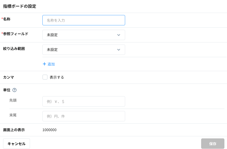The image size is (227, 149).
Task: Click the chevron arrow in 絞り込み範囲
Action: [x=119, y=50]
